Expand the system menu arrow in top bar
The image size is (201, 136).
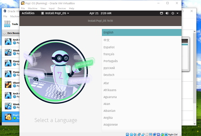(177, 13)
